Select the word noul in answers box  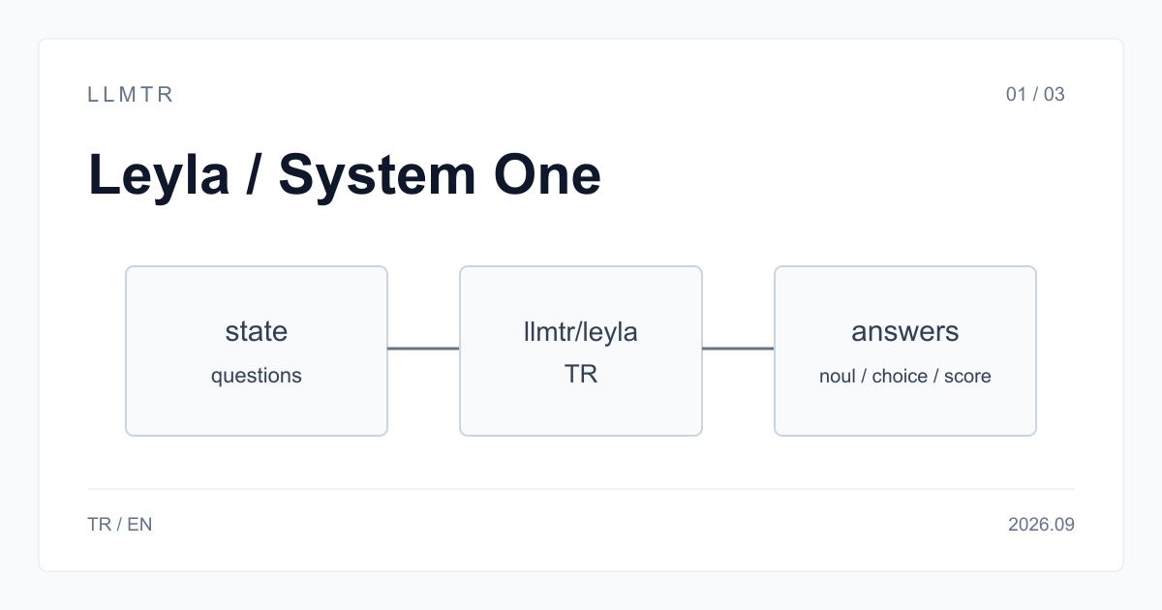838,376
